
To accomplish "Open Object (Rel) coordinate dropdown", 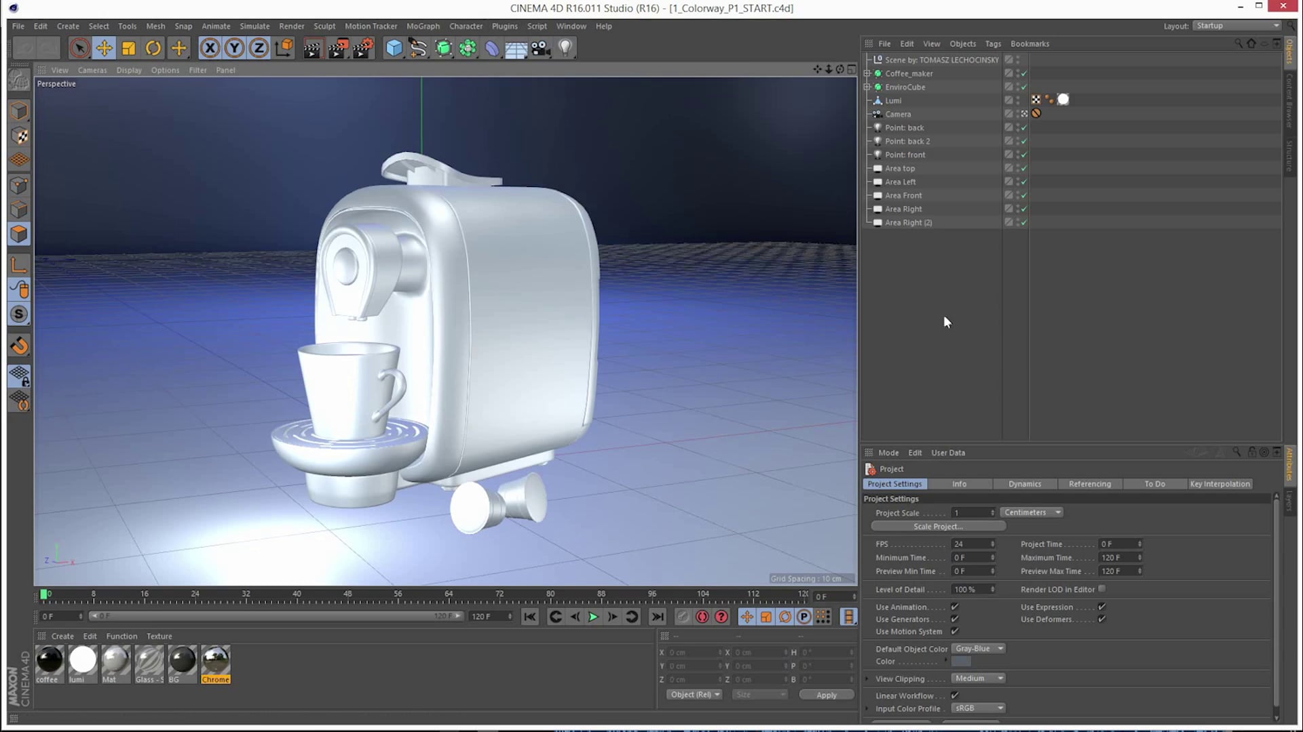I will (x=695, y=695).
